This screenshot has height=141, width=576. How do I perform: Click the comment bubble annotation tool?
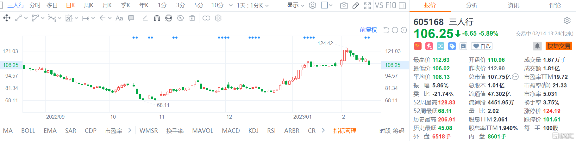pyautogui.click(x=131, y=18)
